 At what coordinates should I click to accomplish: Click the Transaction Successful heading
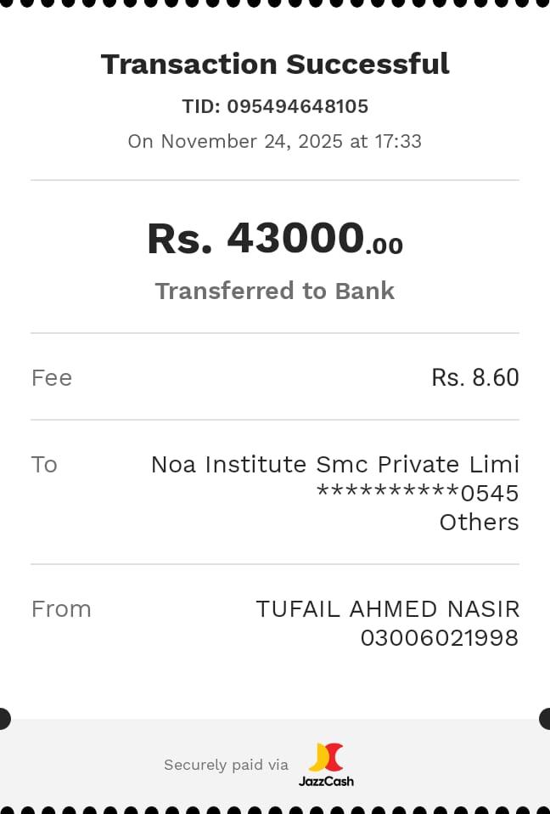(x=275, y=64)
